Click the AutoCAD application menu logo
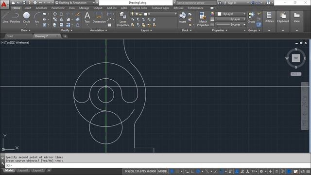The height and width of the screenshot is (175, 311). point(4,4)
